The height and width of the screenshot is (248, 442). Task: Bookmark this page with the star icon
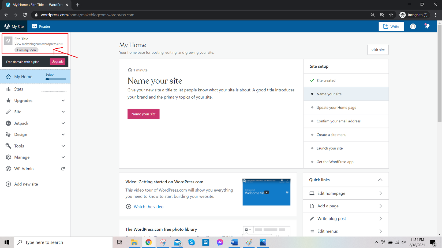pyautogui.click(x=391, y=15)
